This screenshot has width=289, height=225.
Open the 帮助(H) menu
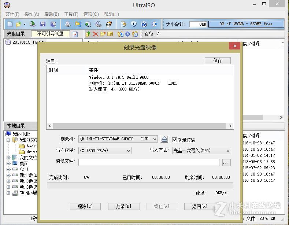tap(111, 14)
